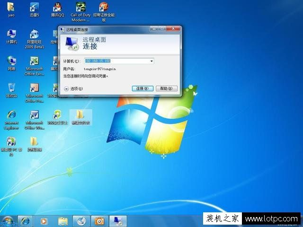
Task: Switch to Remote Desktop taskbar button
Action: point(118,221)
